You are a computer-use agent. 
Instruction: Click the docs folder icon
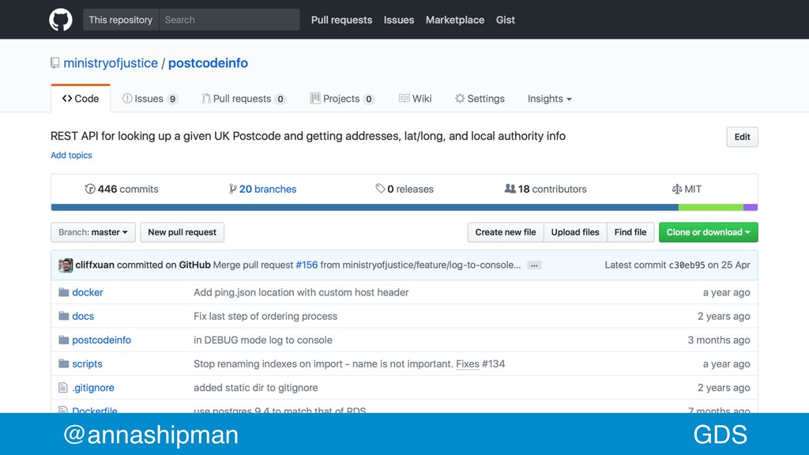pos(63,316)
